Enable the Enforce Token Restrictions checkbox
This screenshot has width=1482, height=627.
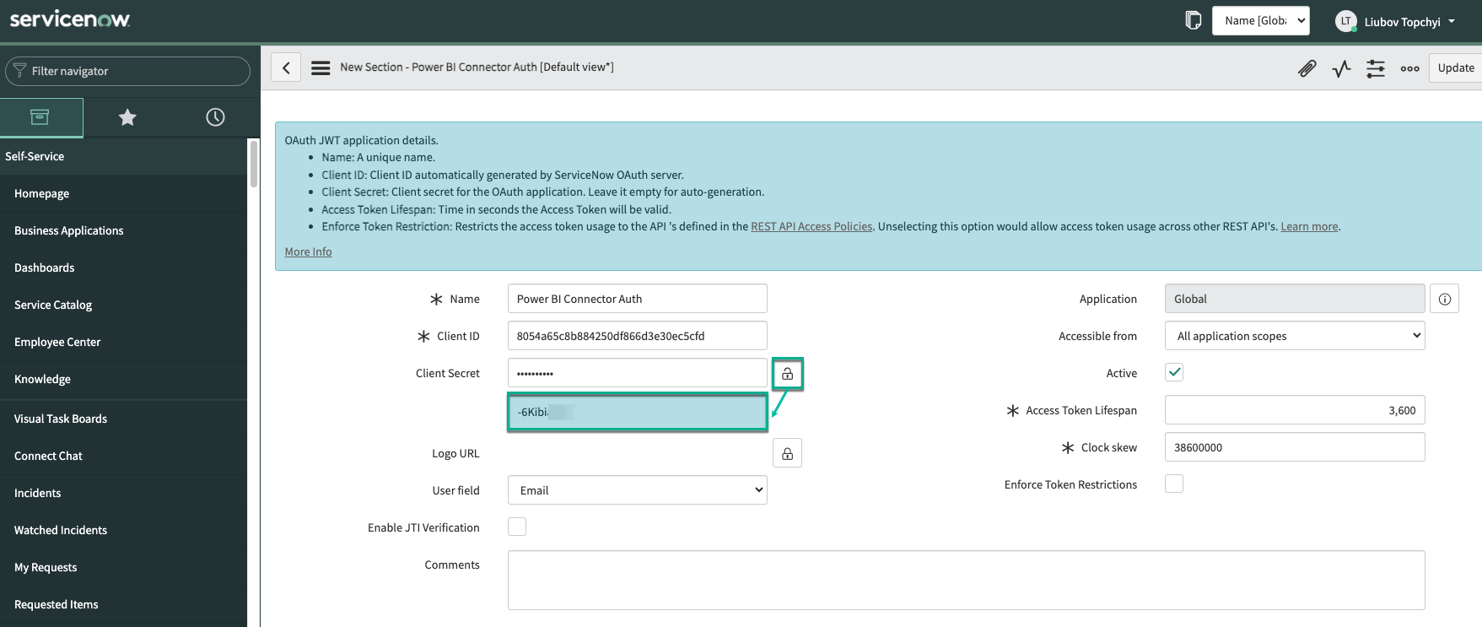point(1174,484)
